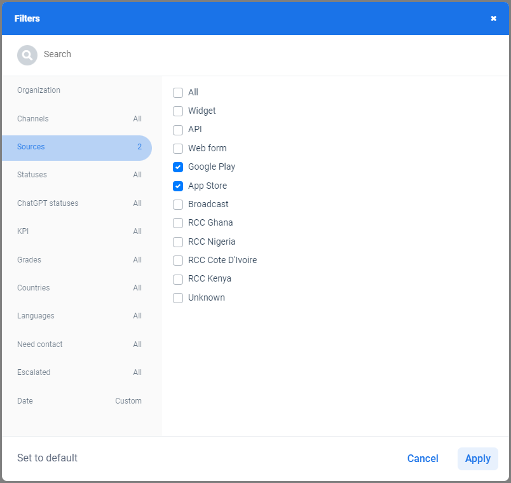The image size is (511, 483).
Task: Click the search magnifier icon
Action: tap(27, 55)
